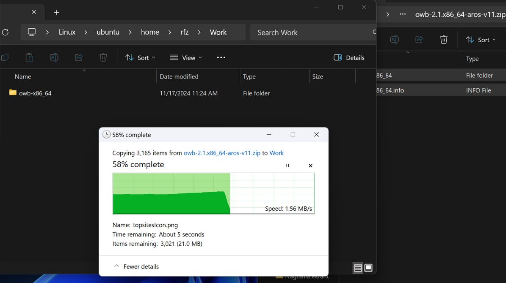Select the owb-x86_64 folder
The height and width of the screenshot is (283, 506).
[x=30, y=93]
